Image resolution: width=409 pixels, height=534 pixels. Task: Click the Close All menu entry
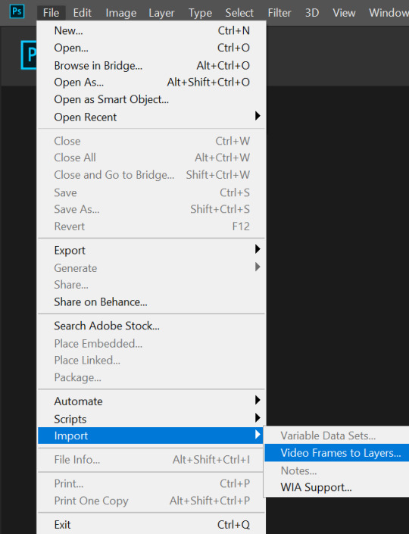click(151, 158)
